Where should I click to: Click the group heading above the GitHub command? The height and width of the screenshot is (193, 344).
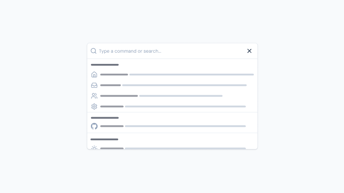[105, 118]
